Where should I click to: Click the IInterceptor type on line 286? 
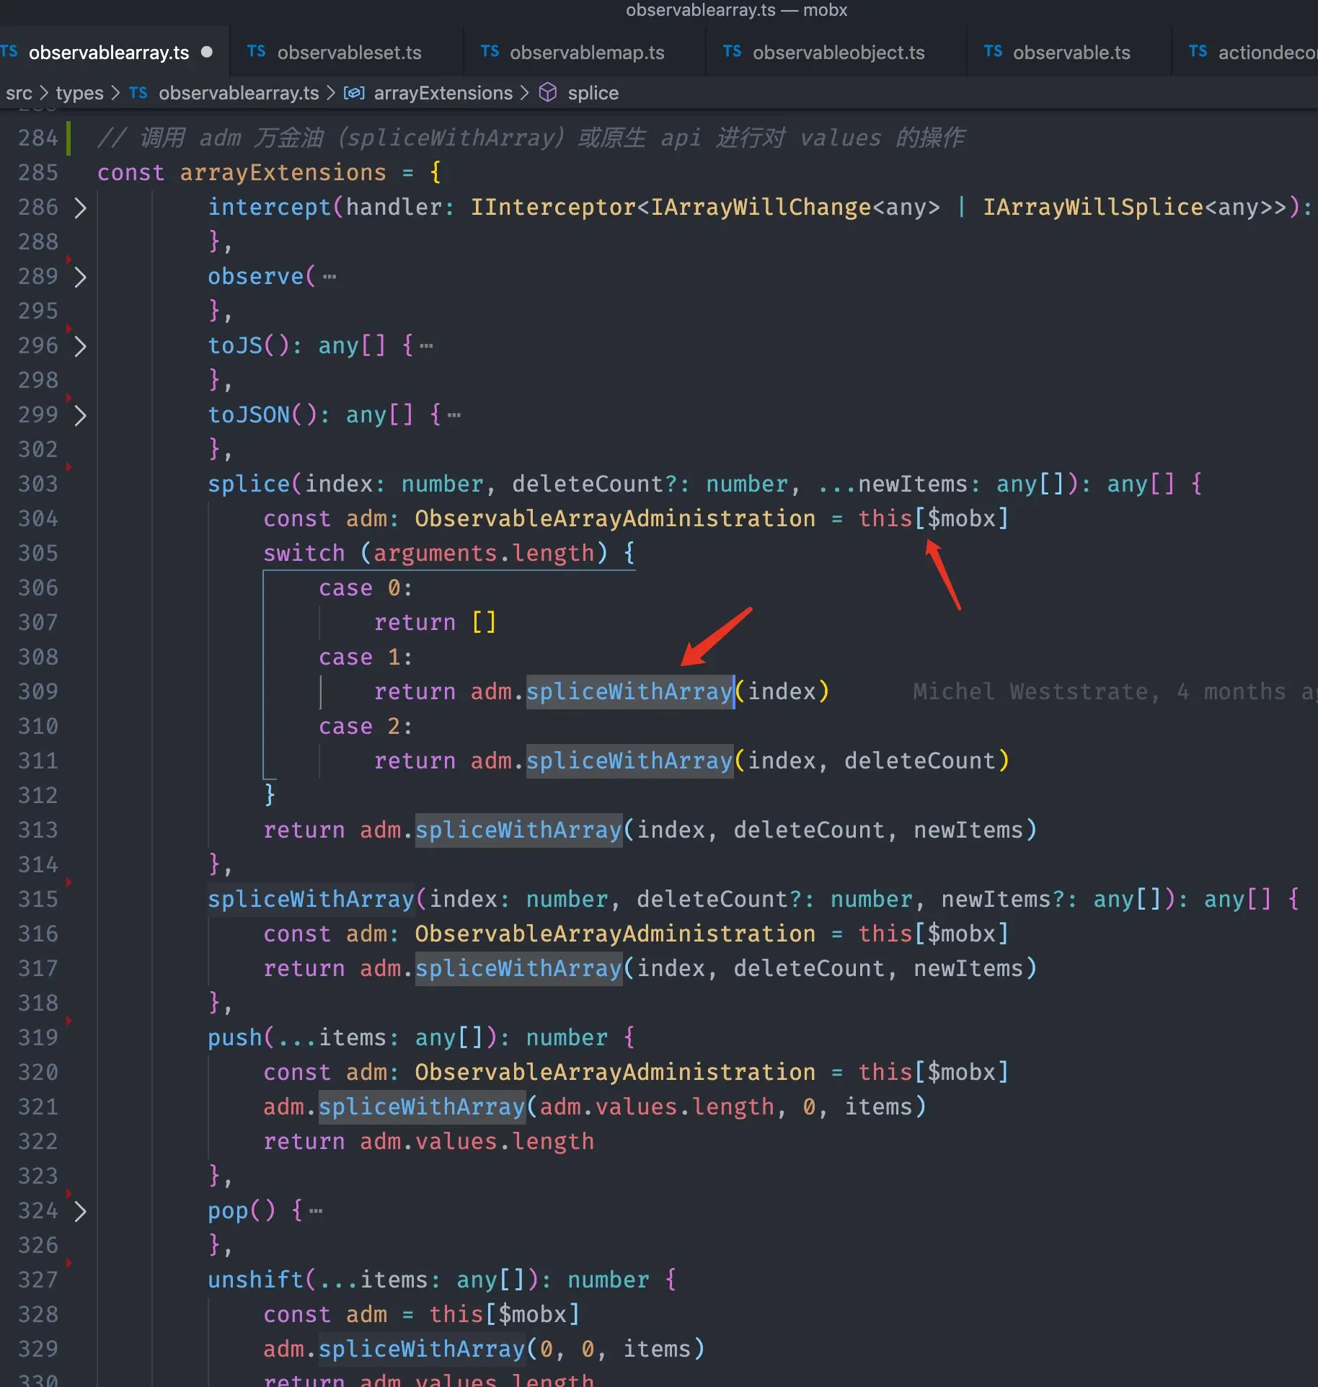[553, 207]
